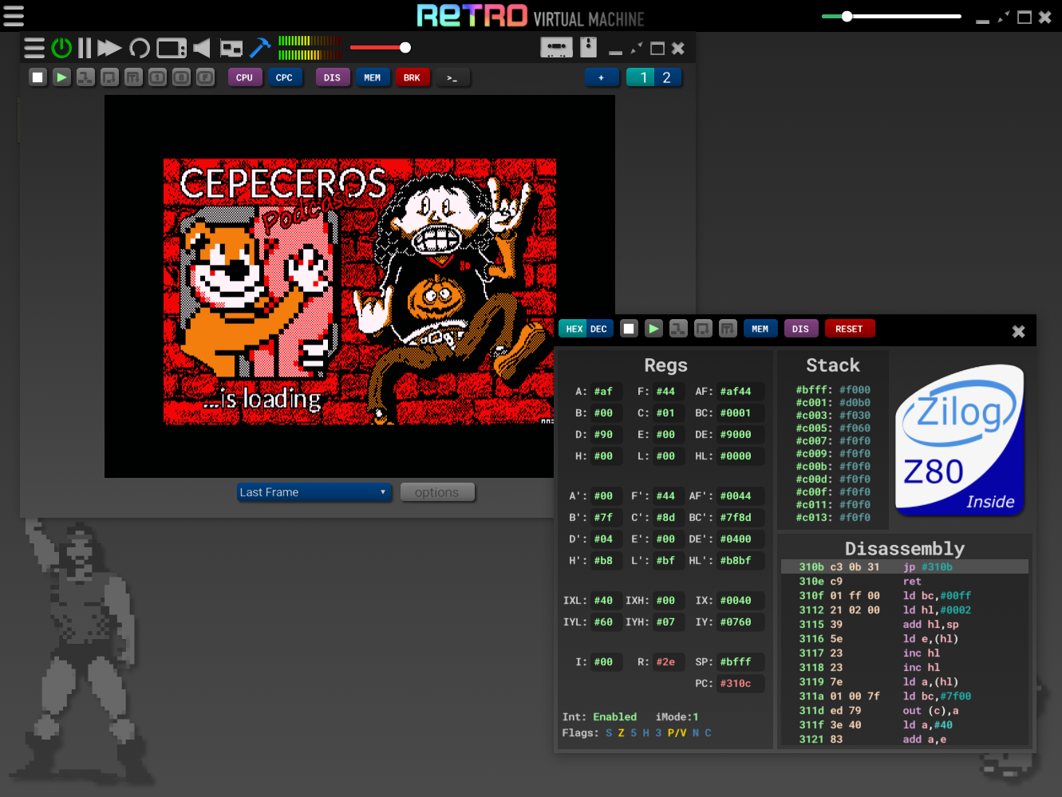
Task: Open the cassette tape icon
Action: coord(556,48)
